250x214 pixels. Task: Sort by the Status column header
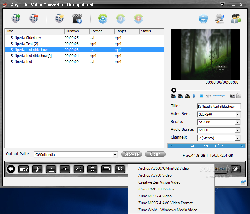click(152, 31)
